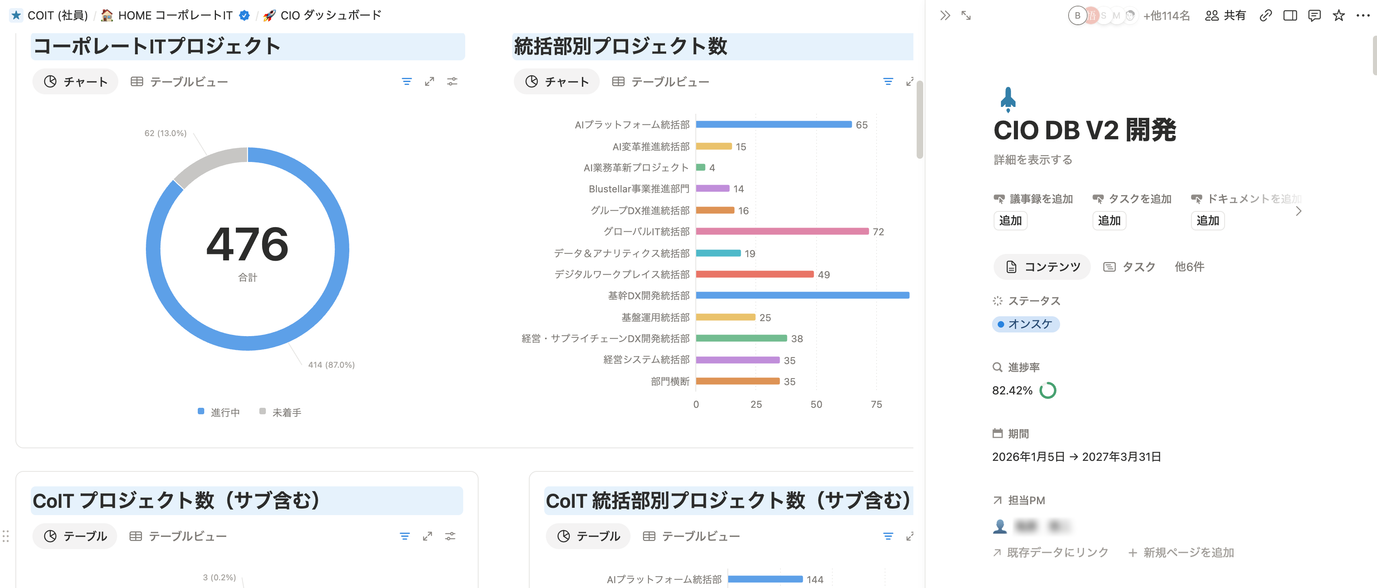Click the side panel vertical scrollbar
This screenshot has height=588, width=1377.
click(1374, 55)
